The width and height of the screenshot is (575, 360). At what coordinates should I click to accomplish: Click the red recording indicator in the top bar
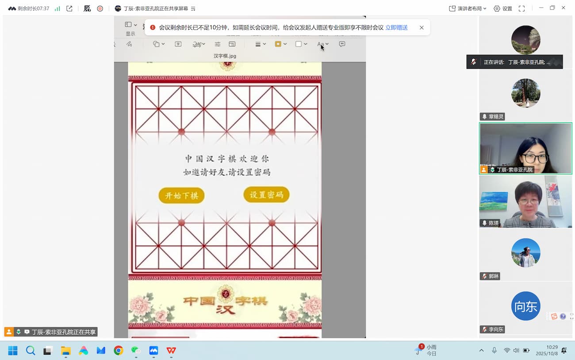pyautogui.click(x=100, y=8)
